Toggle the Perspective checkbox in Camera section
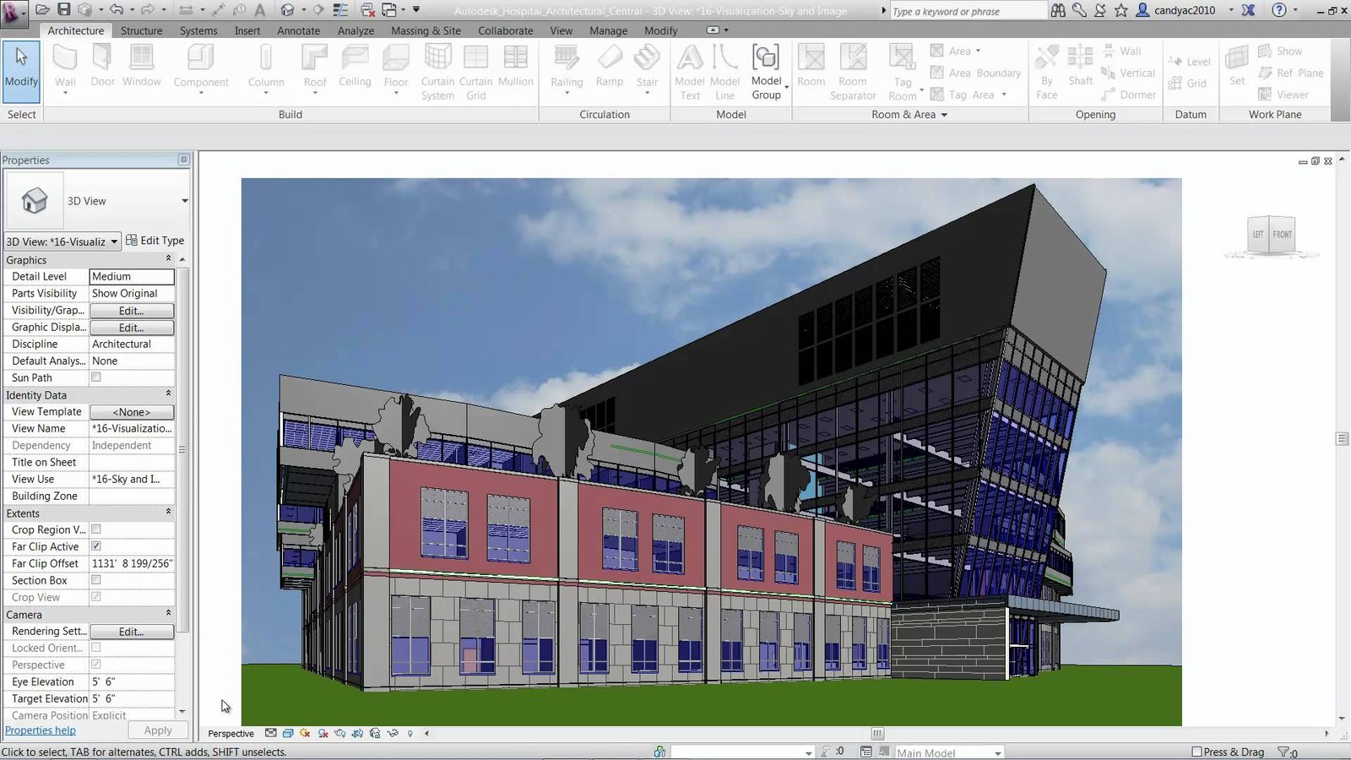Screen dimensions: 1351x760 pos(95,665)
